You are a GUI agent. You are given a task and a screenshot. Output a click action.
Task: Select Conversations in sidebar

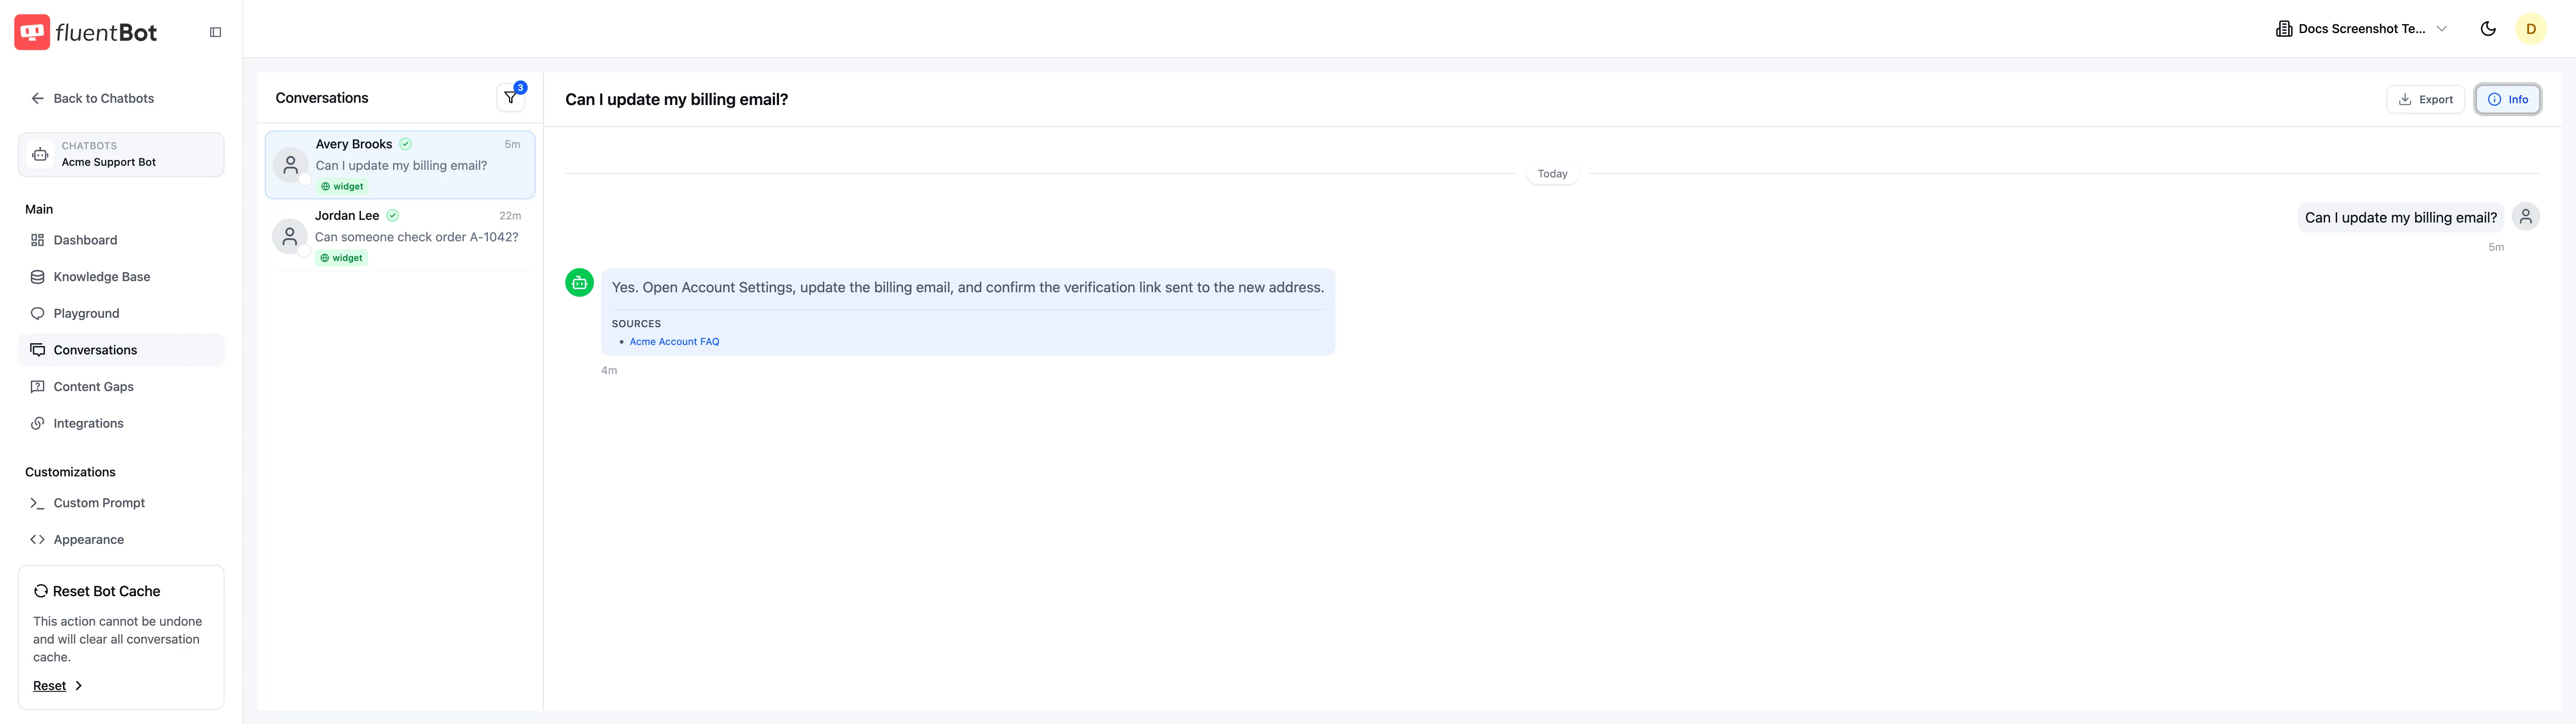[x=121, y=350]
